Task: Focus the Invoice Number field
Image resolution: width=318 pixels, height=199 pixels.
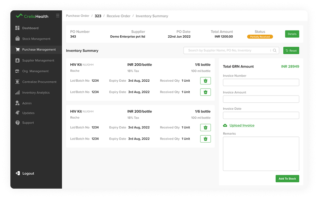Action: point(261,82)
